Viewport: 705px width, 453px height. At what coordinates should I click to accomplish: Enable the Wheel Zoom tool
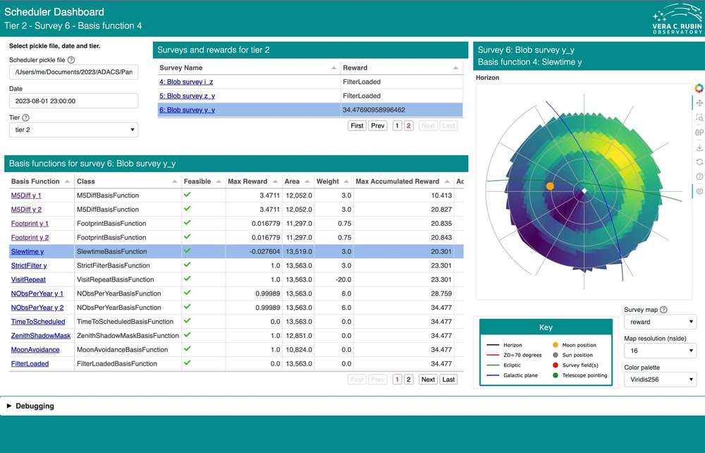(699, 132)
